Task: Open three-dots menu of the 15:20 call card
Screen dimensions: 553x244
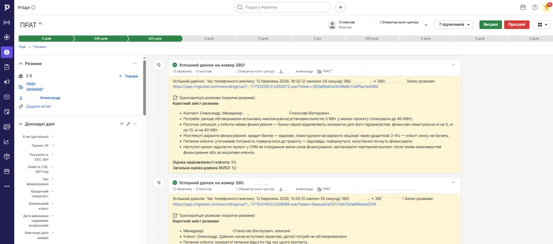Action: pos(453,183)
